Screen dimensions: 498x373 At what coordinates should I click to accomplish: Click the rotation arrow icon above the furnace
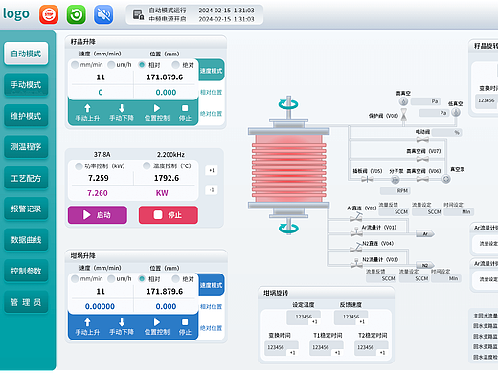click(x=288, y=104)
